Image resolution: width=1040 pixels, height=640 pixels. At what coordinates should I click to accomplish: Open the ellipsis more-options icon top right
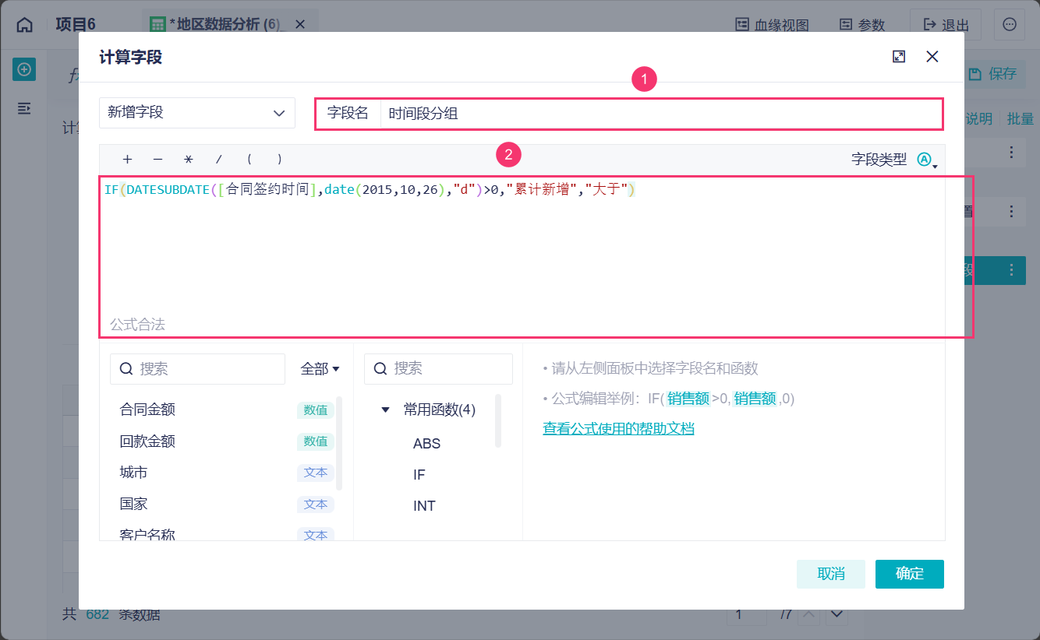click(1009, 24)
